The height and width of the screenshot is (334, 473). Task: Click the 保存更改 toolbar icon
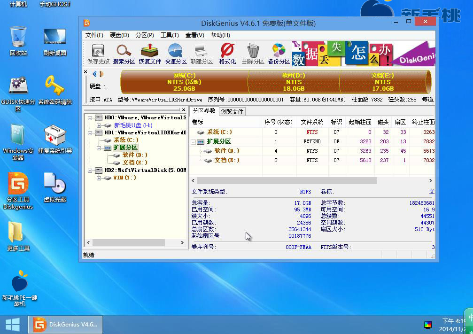tap(98, 54)
